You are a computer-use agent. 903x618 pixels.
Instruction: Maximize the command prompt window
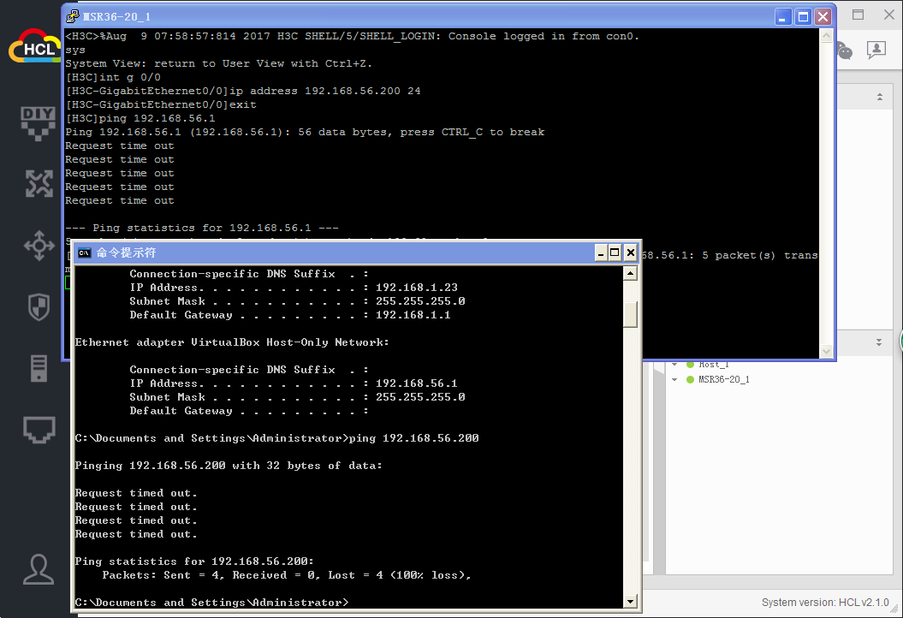coord(615,253)
